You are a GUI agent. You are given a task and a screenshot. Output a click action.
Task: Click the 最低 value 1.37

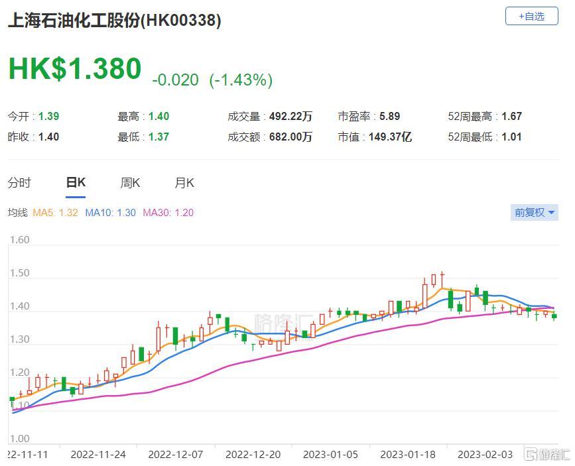point(159,137)
